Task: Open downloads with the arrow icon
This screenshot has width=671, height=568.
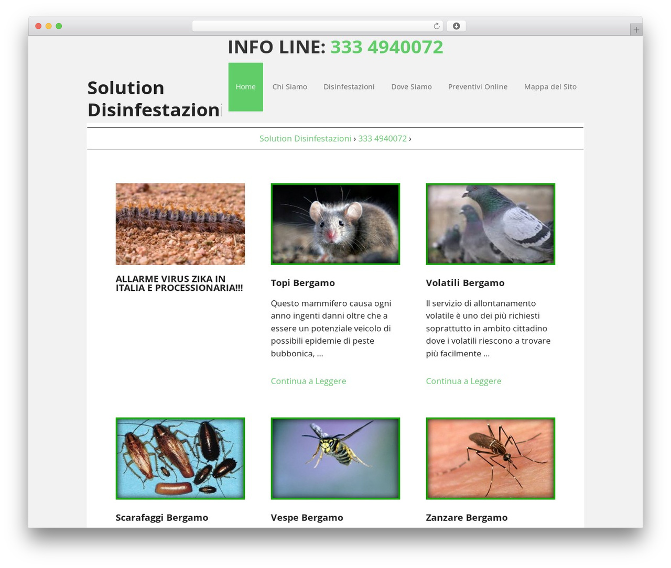Action: [x=456, y=26]
